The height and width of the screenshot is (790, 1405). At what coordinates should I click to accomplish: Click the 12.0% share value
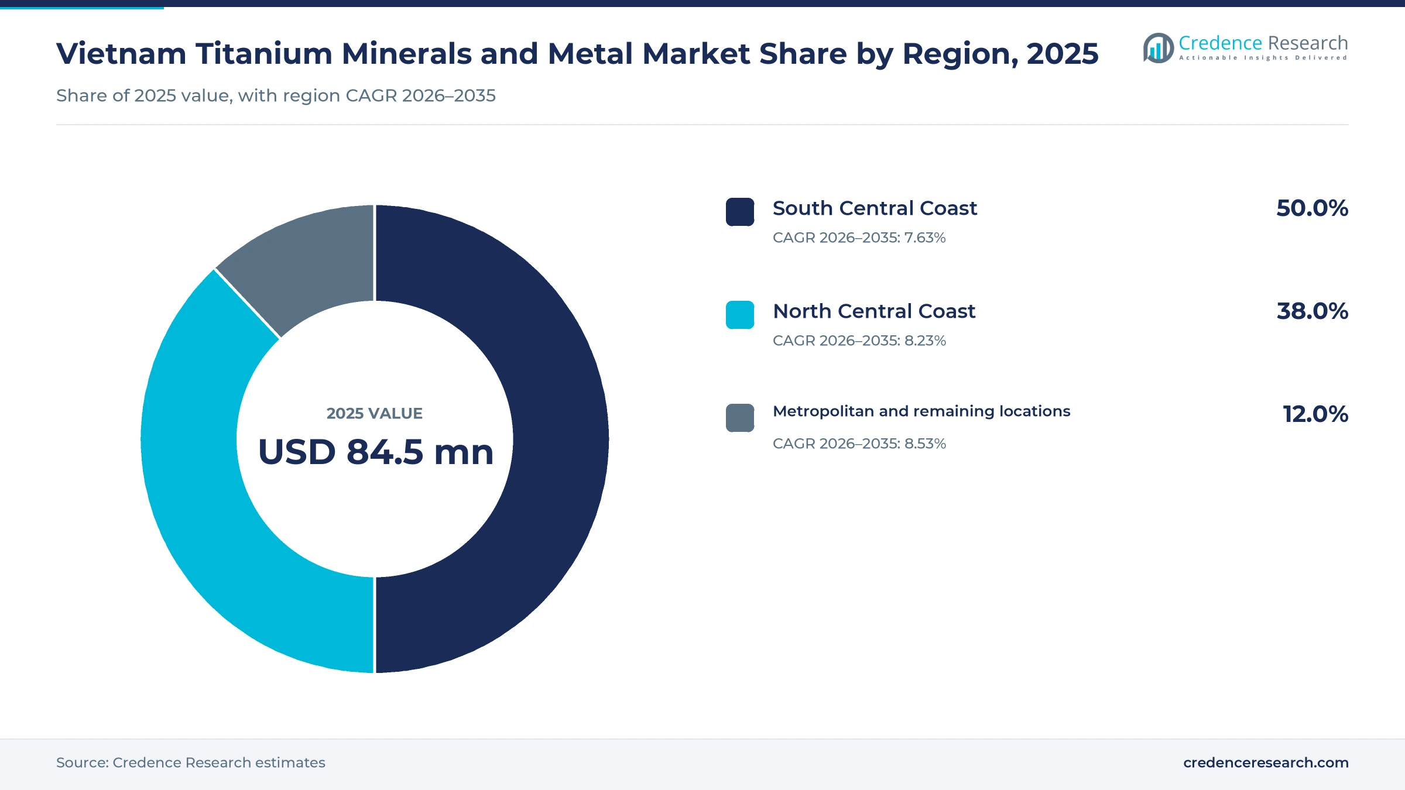(1315, 414)
